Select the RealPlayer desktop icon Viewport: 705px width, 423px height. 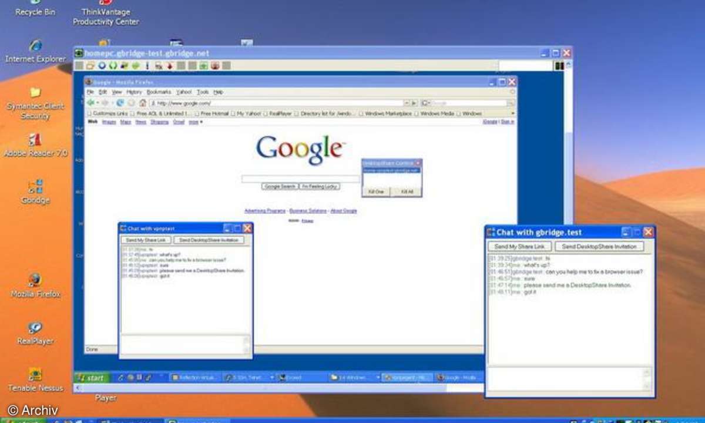(35, 333)
